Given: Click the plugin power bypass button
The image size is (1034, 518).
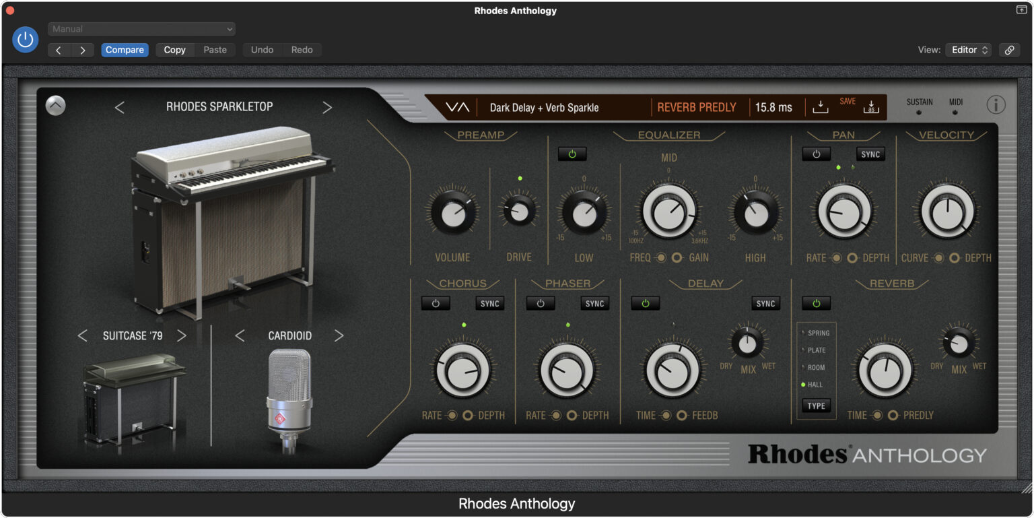Looking at the screenshot, I should [26, 40].
